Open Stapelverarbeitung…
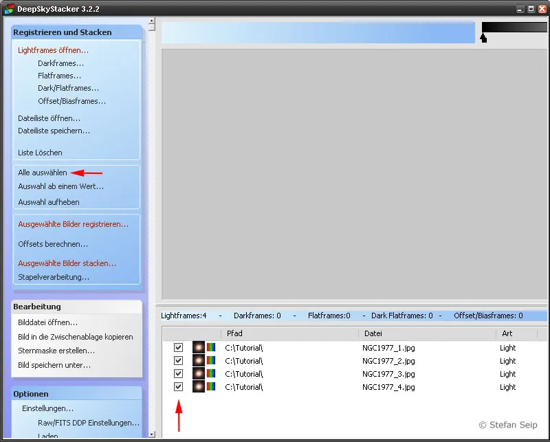This screenshot has height=442, width=550. tap(54, 277)
